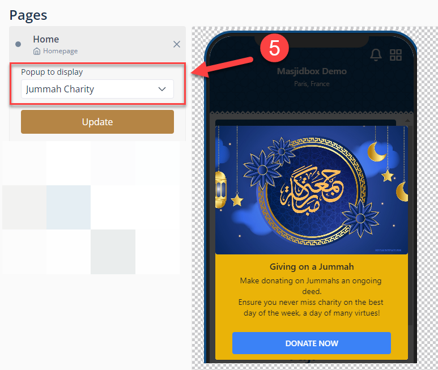Image resolution: width=438 pixels, height=370 pixels.
Task: Select the Masjidbox Demo title in preview
Action: (x=312, y=71)
